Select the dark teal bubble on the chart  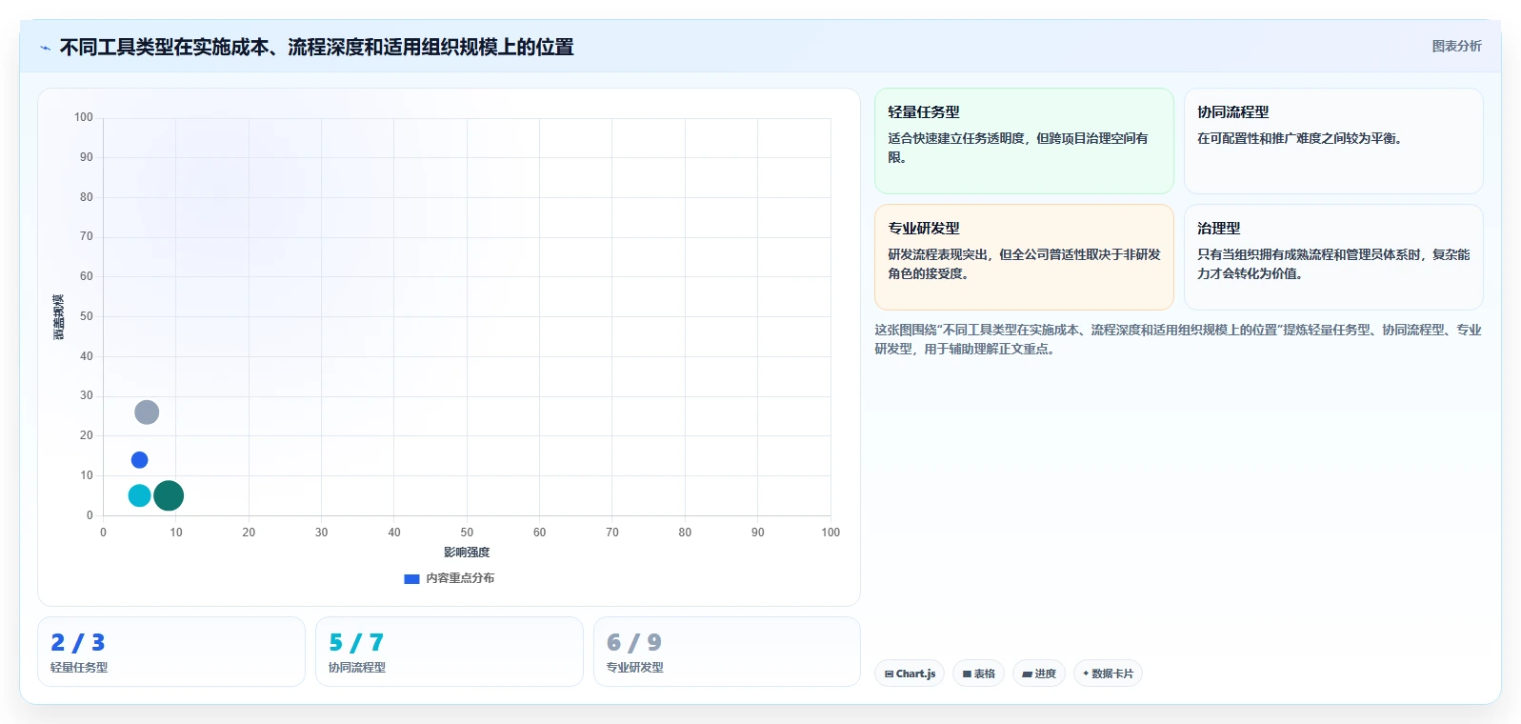[x=169, y=495]
